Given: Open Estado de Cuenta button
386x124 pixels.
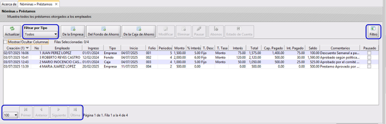Looking at the screenshot, I should [239, 32].
